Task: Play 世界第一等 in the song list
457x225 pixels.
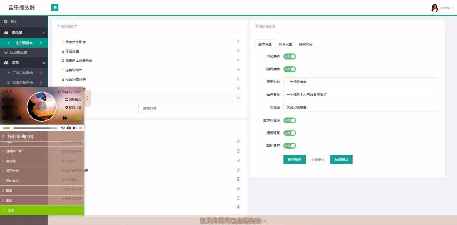Action: pyautogui.click(x=42, y=151)
